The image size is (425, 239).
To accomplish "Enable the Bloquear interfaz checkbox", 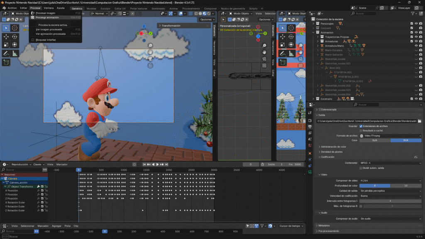I will [33, 40].
